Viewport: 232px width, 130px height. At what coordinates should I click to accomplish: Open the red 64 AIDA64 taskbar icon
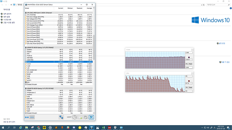click(x=109, y=128)
